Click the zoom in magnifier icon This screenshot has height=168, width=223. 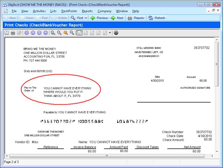tap(53, 33)
